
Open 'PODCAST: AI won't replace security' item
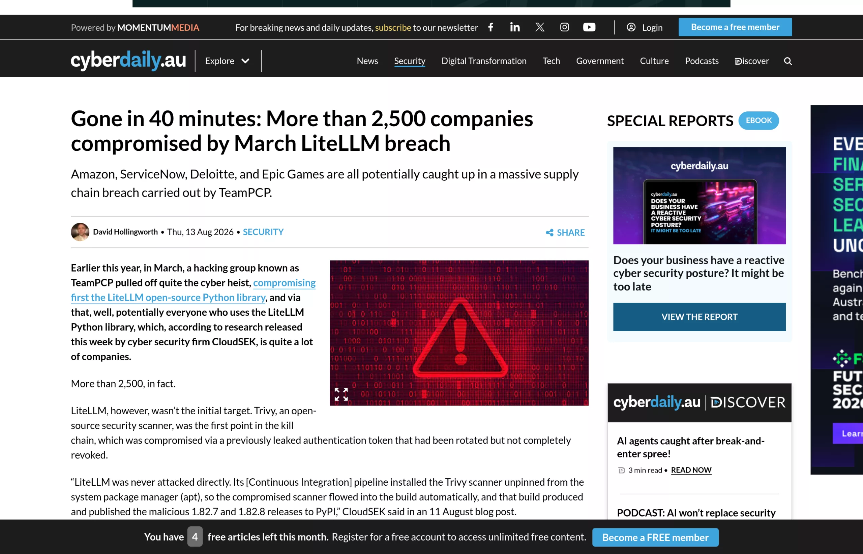[x=696, y=513]
